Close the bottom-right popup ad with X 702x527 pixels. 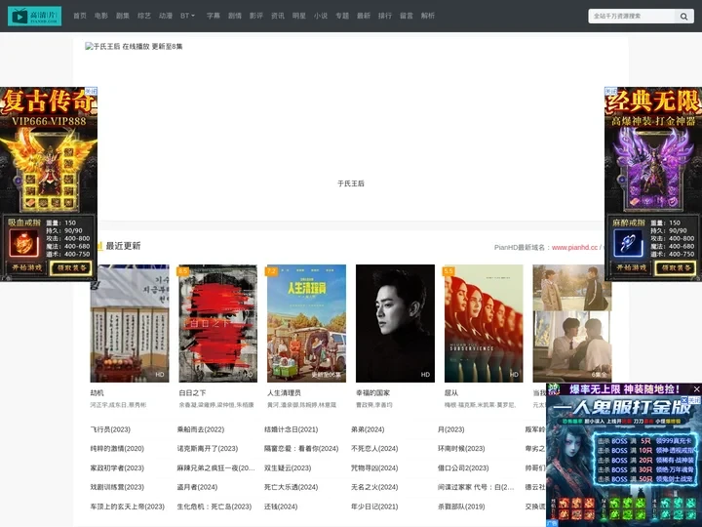696,389
